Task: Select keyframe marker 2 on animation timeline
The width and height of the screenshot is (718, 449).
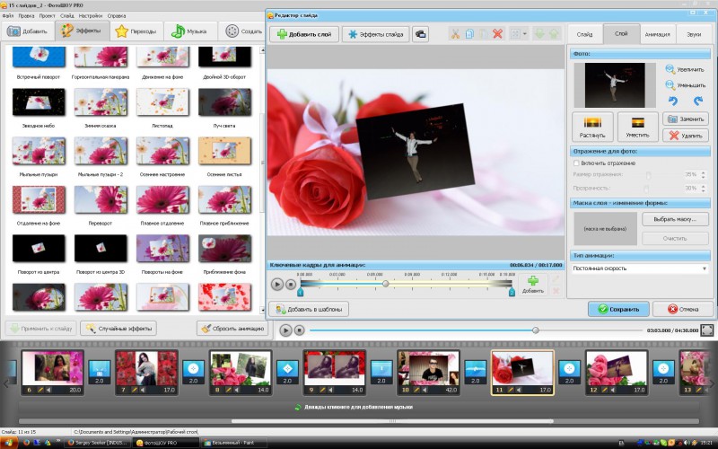Action: (512, 292)
